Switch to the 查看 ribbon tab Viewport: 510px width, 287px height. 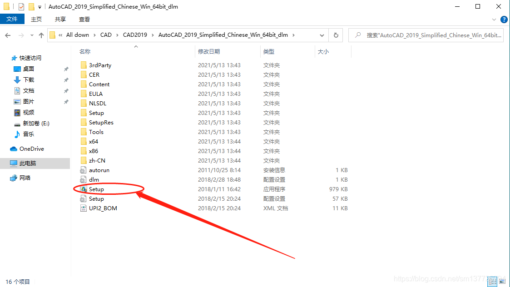click(x=84, y=20)
